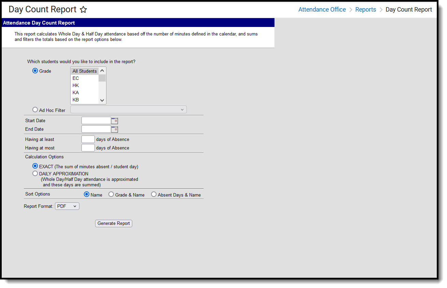This screenshot has height=288, width=447.
Task: Click the grade list scrollbar thumb
Action: pyautogui.click(x=102, y=78)
